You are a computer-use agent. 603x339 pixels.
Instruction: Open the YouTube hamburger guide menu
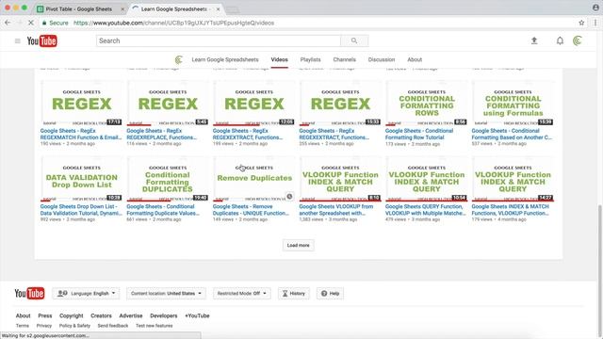coord(17,40)
